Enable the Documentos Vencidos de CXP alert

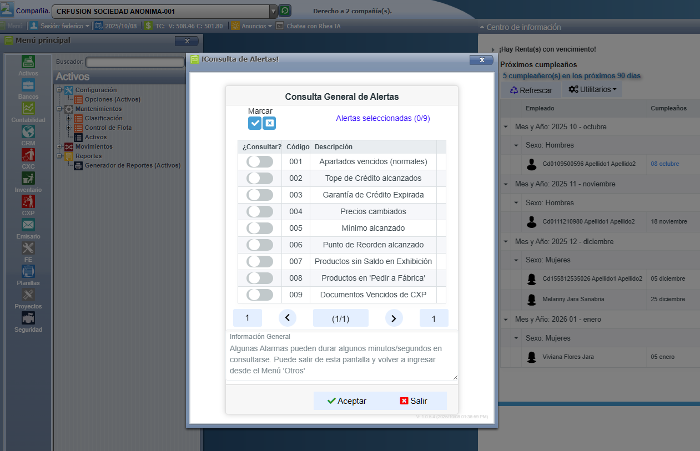(x=259, y=295)
